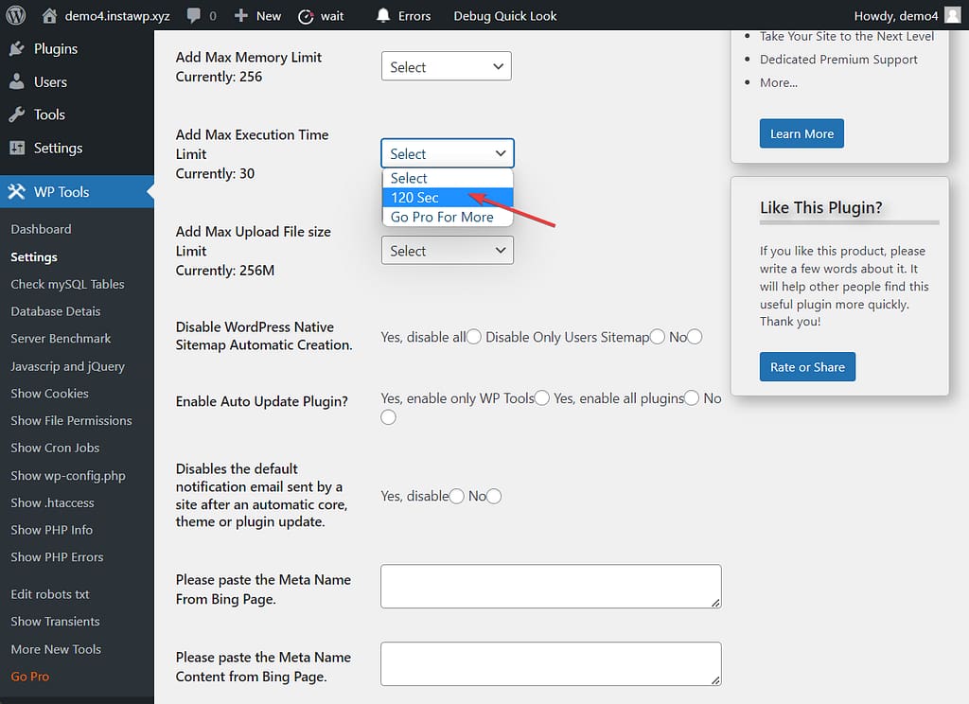969x704 pixels.
Task: Open the comments bubble icon showing 0
Action: 200,15
